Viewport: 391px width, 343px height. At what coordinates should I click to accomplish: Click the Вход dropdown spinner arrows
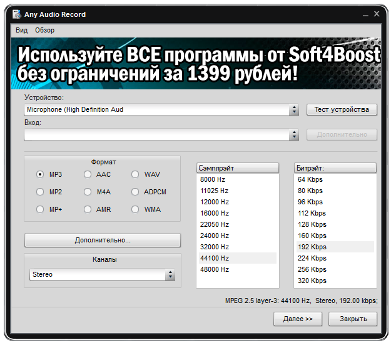pos(294,135)
